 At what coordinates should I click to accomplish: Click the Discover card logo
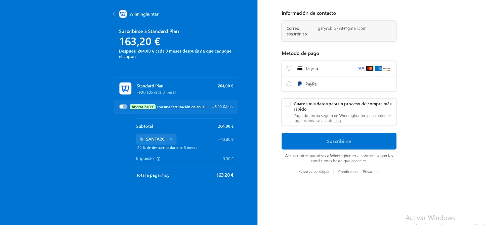(x=387, y=68)
